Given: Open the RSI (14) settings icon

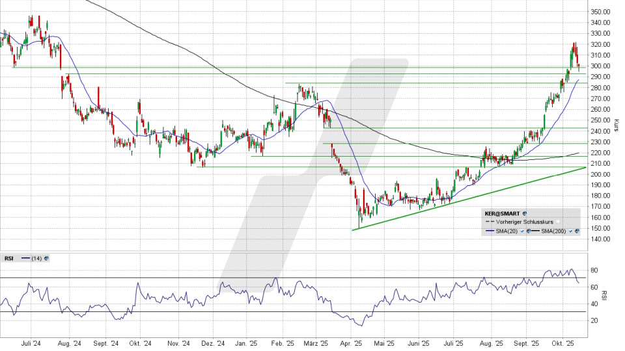Looking at the screenshot, I should [x=47, y=258].
